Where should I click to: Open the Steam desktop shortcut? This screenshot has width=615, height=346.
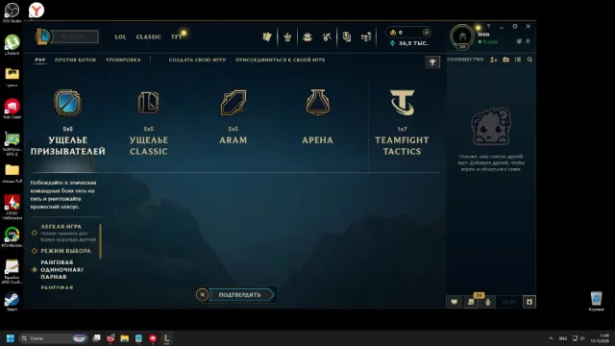point(12,302)
